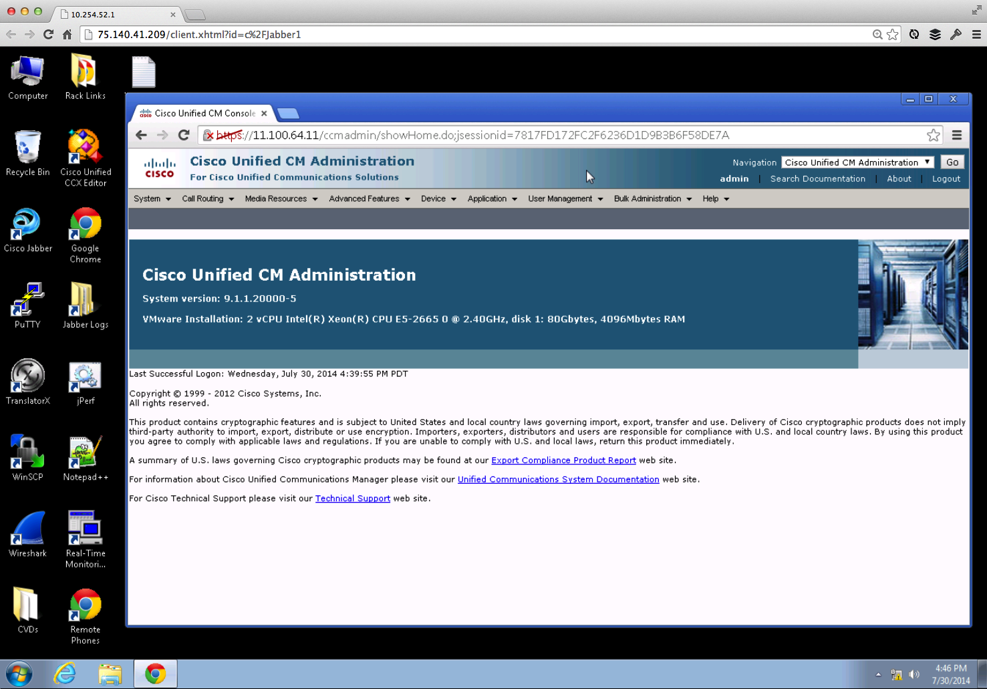Launch the Cisco Jabber shortcut

(x=27, y=230)
